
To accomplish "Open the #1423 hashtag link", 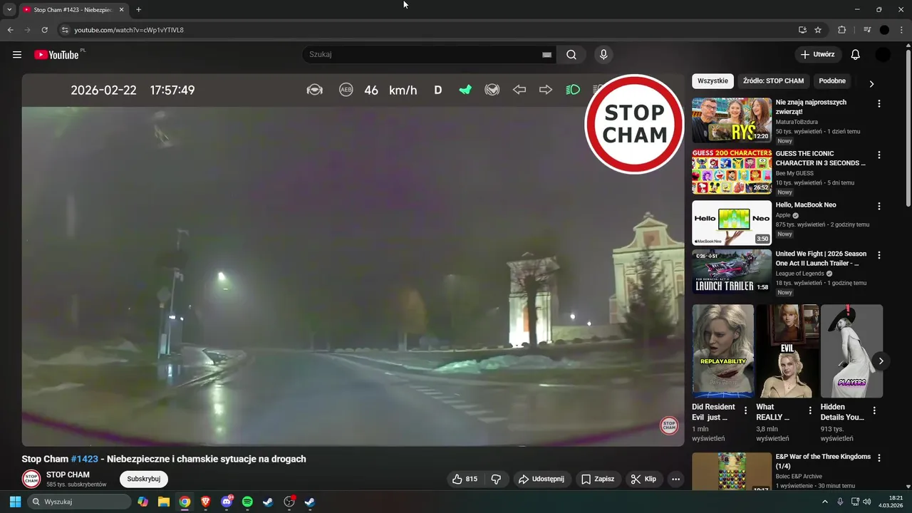I will tap(84, 459).
